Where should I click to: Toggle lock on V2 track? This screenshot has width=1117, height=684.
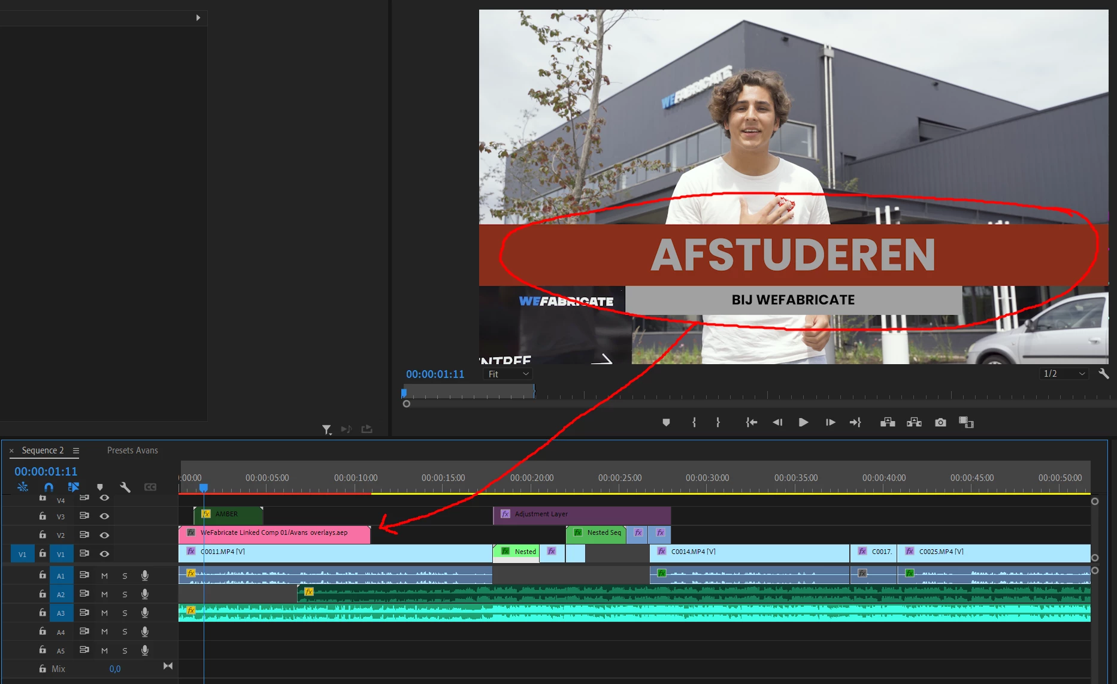[x=43, y=535]
